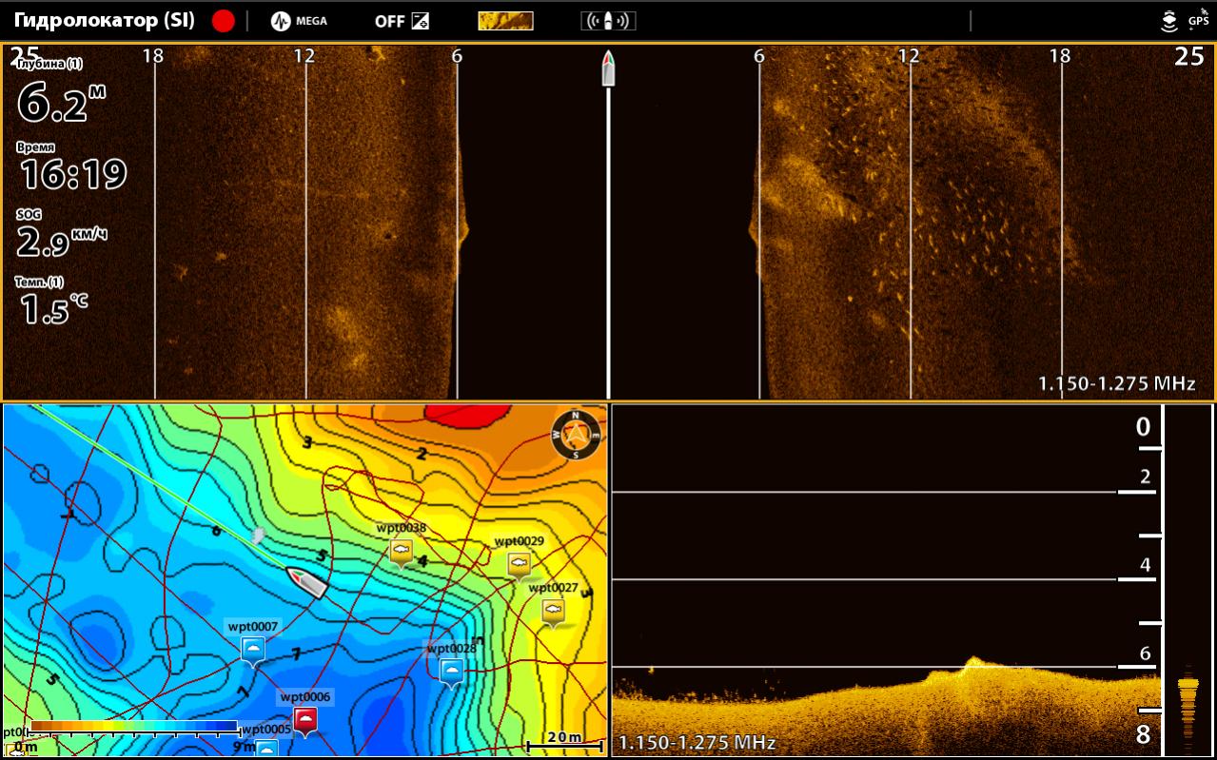Viewport: 1217px width, 760px height.
Task: Open the sonar color palette swatch
Action: [505, 21]
